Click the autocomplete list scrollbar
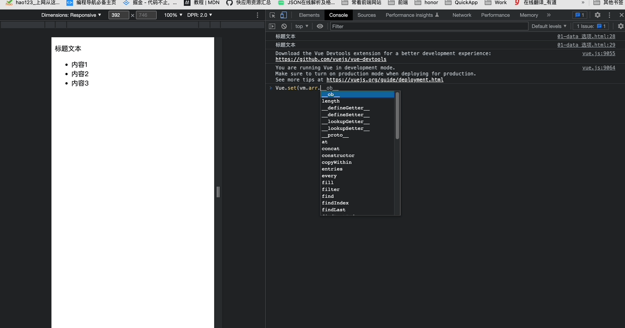Image resolution: width=625 pixels, height=328 pixels. [397, 116]
